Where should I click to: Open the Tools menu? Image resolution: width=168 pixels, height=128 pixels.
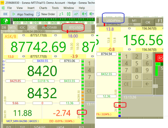point(55,8)
